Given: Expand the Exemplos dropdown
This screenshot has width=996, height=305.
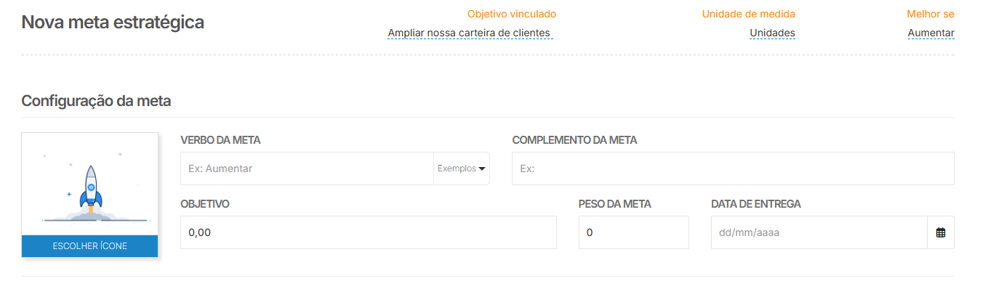Looking at the screenshot, I should coord(462,168).
